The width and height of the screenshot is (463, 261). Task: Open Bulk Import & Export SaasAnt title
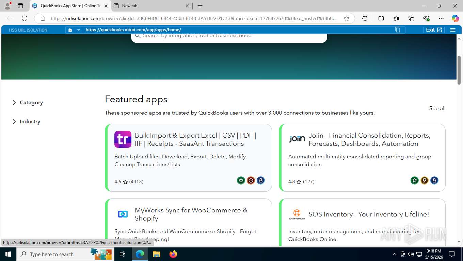(195, 139)
